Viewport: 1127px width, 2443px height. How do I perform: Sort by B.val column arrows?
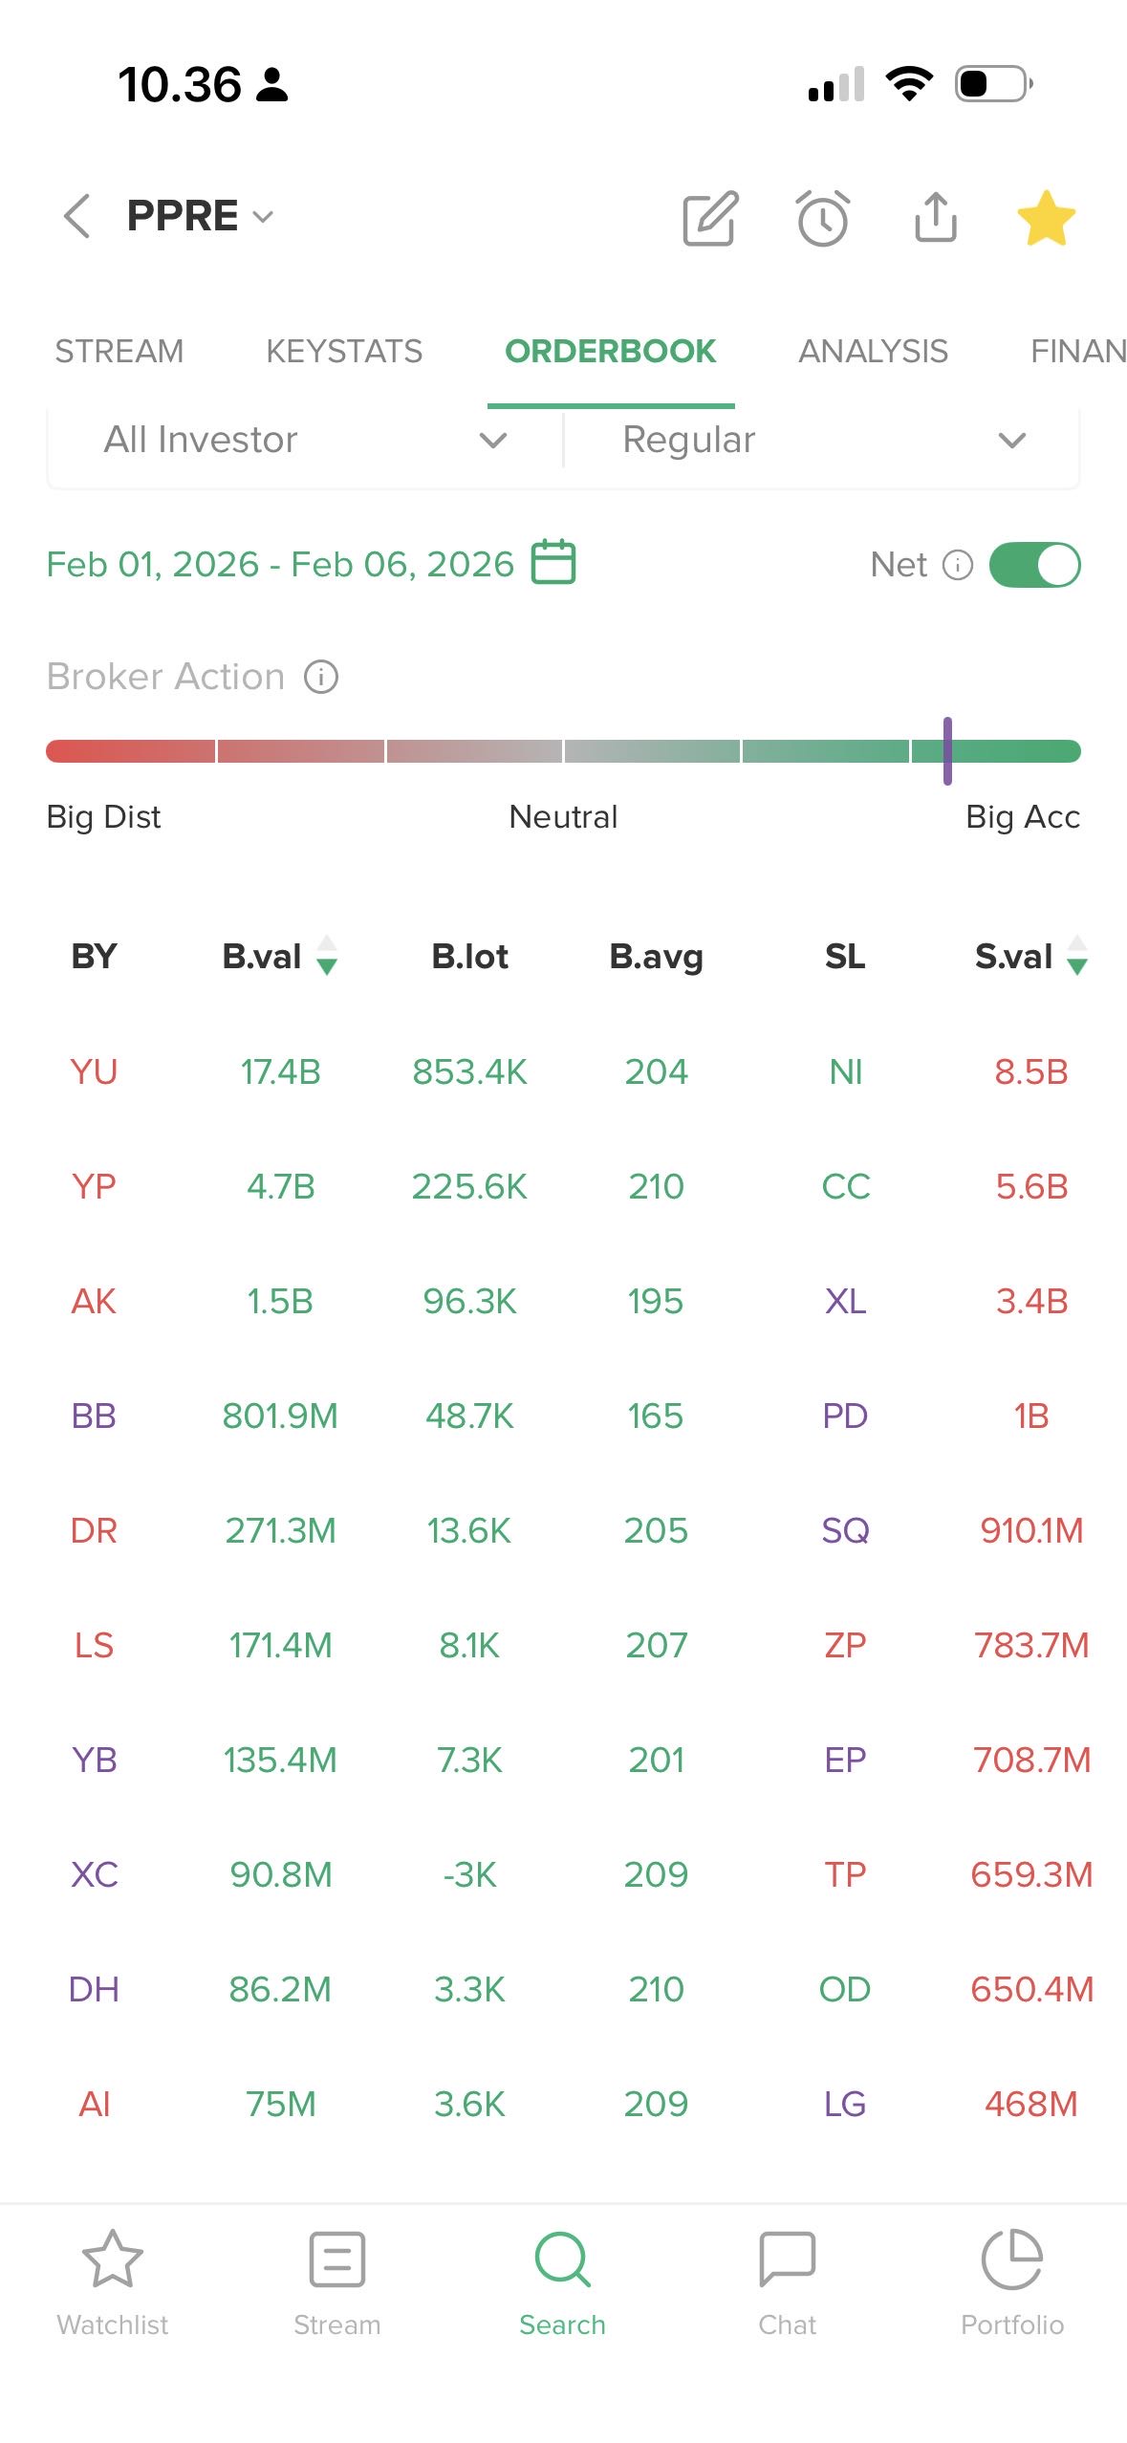(327, 956)
